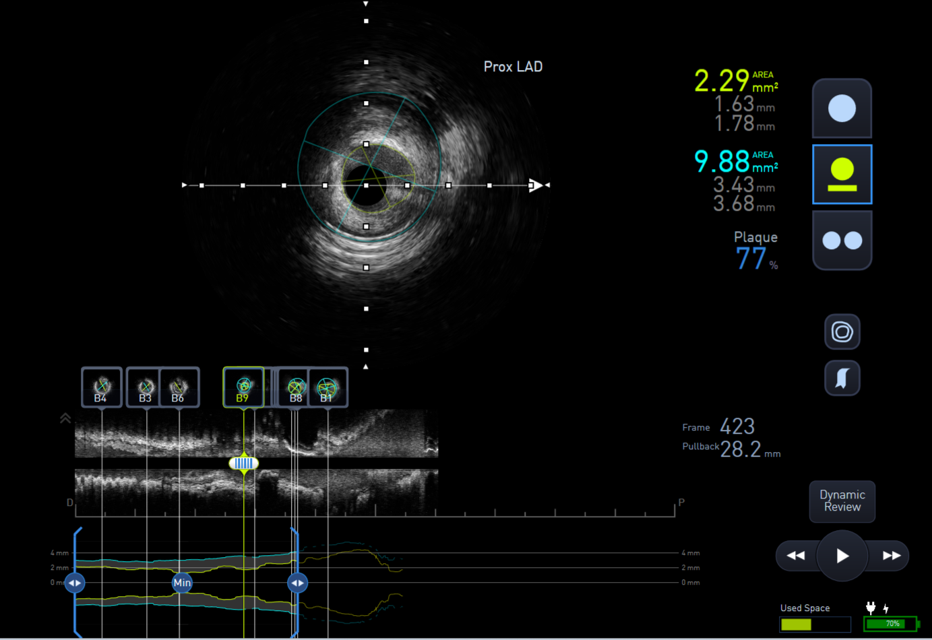Expand the longitudinal view using double chevron
This screenshot has width=932, height=640.
point(65,418)
